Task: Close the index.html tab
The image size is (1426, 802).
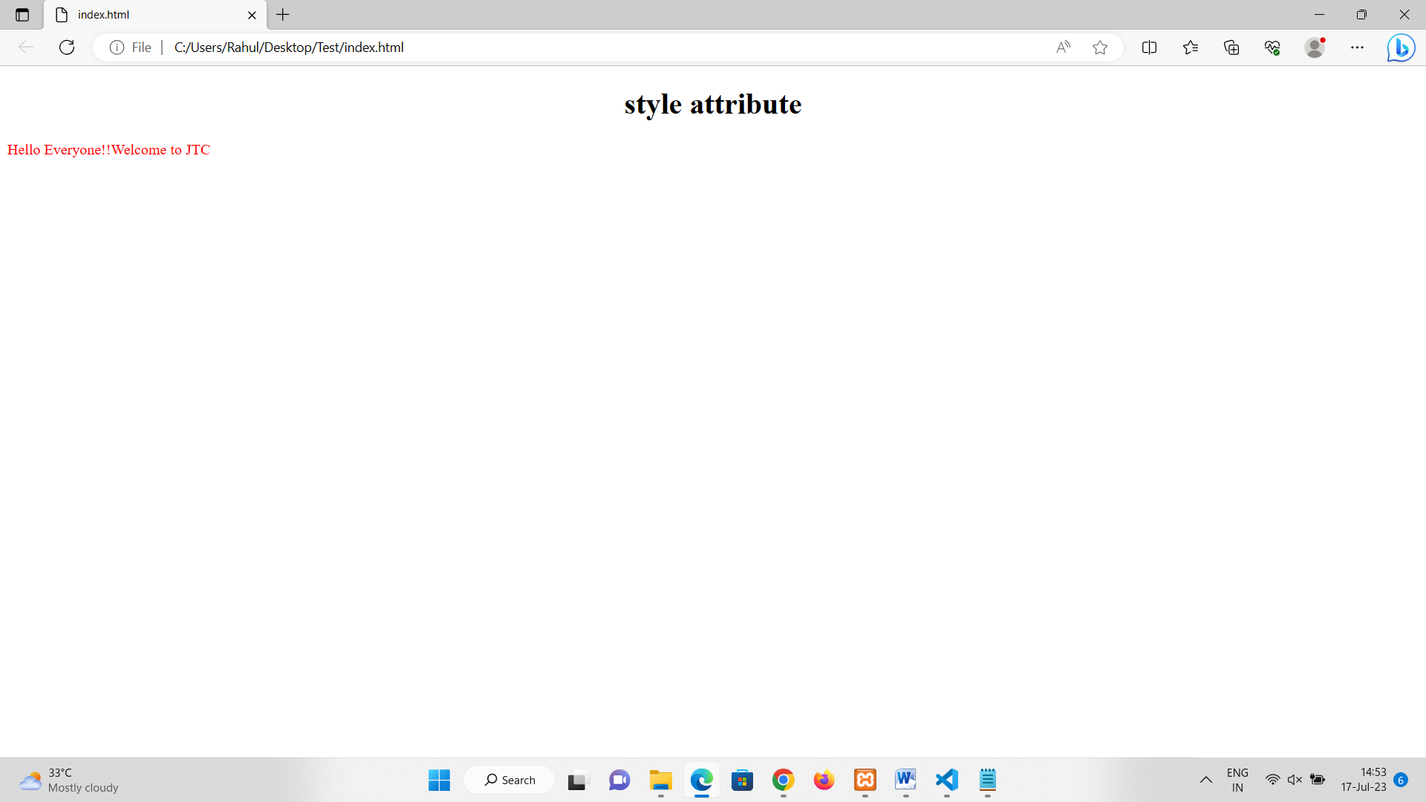Action: click(252, 15)
